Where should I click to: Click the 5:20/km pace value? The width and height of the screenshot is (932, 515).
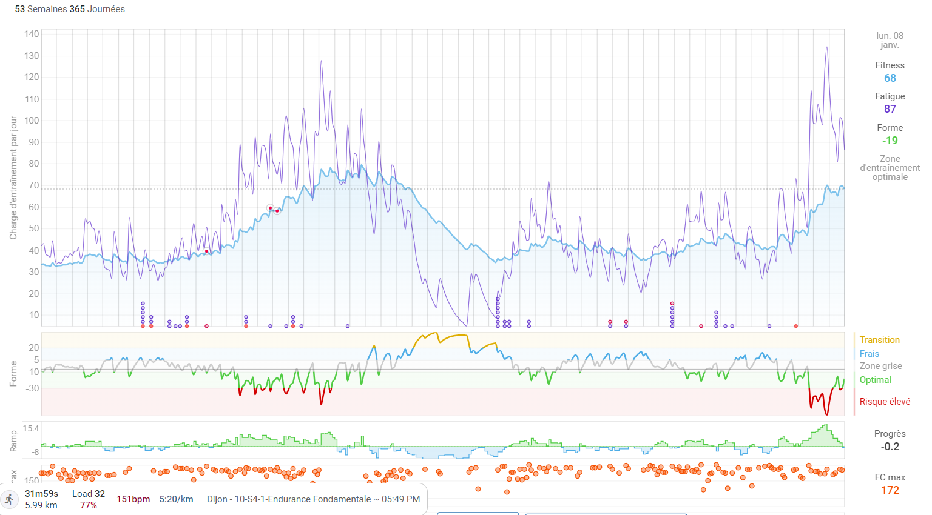pos(176,499)
